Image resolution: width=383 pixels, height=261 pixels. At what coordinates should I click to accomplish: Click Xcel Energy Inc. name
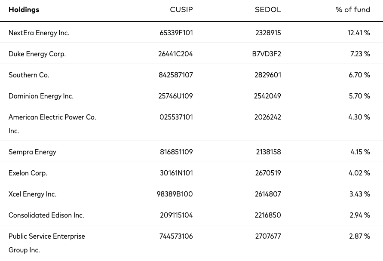coord(33,194)
